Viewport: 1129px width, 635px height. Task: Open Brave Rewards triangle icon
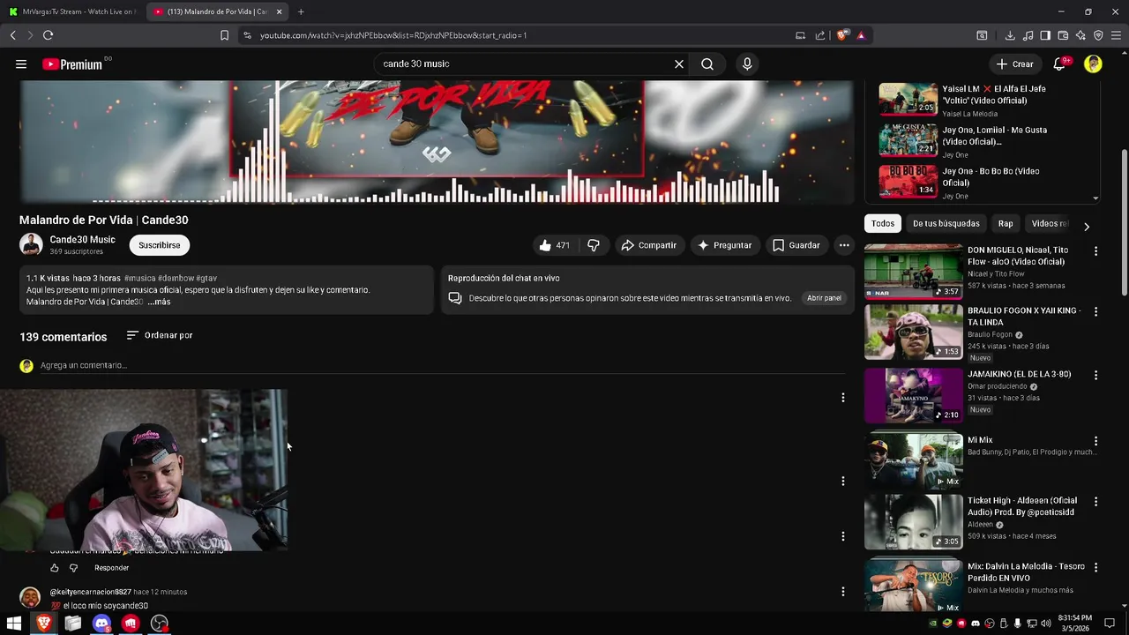tap(861, 35)
